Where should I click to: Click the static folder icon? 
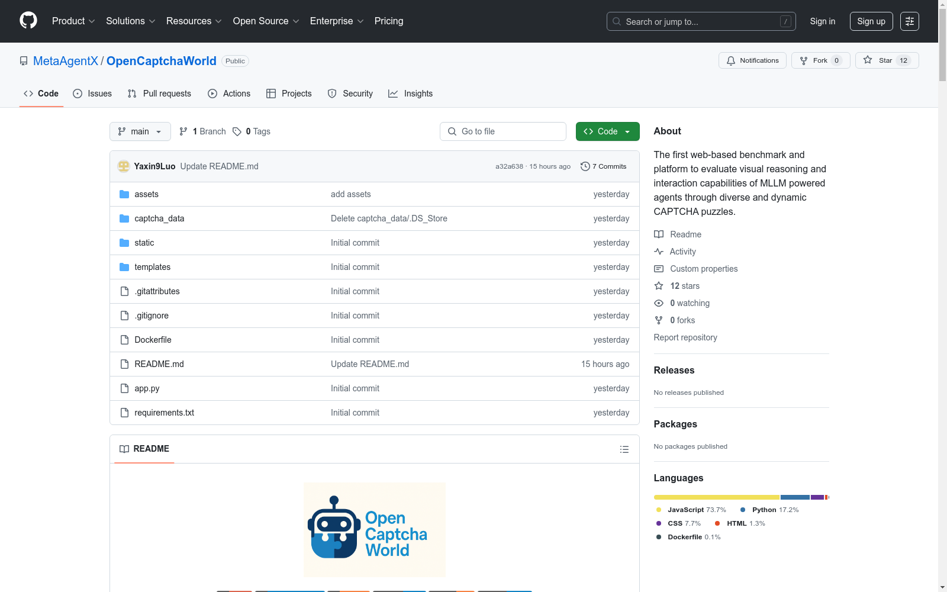pos(124,243)
